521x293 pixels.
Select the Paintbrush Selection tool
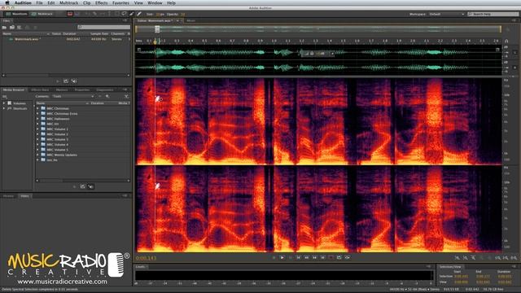pyautogui.click(x=132, y=14)
